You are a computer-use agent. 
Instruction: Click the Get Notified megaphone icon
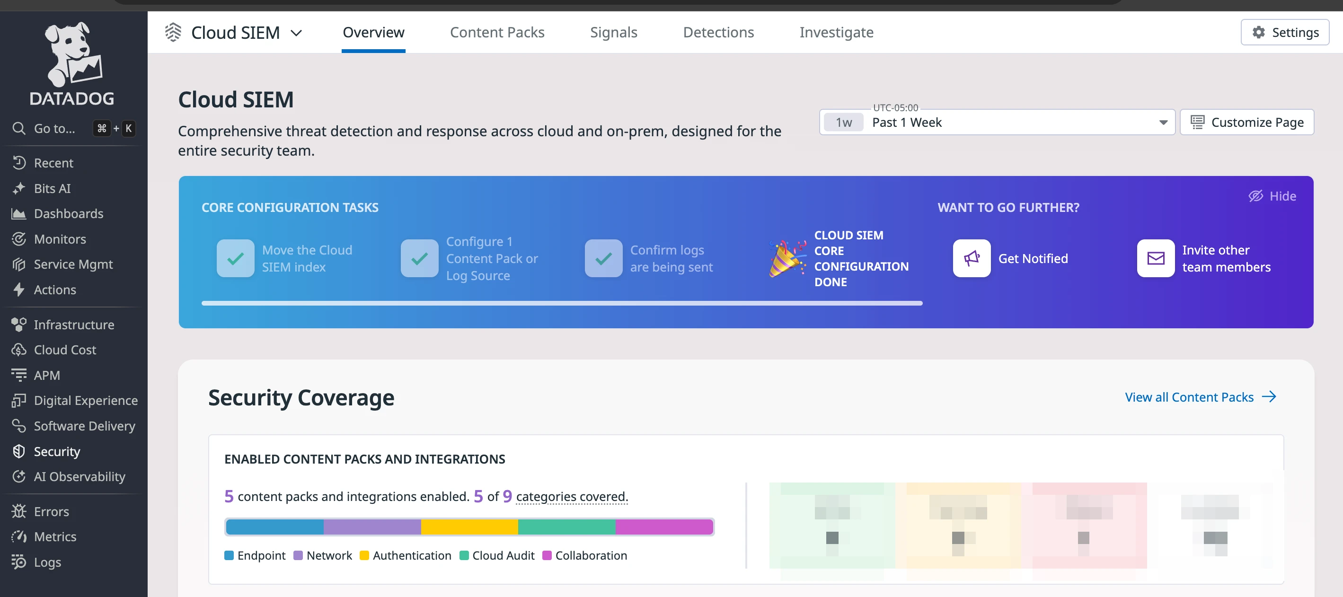click(971, 258)
